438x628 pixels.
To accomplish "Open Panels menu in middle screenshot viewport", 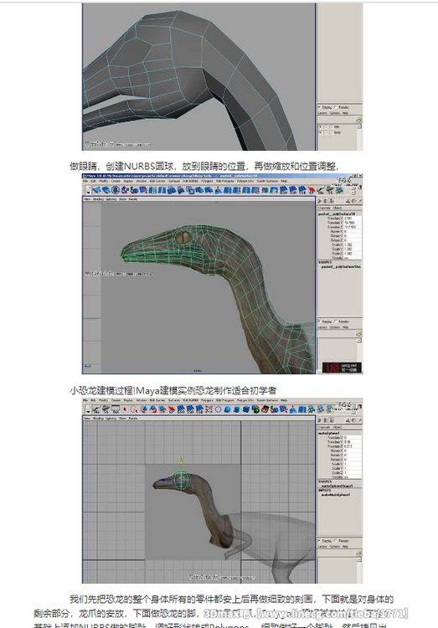I will tap(133, 199).
